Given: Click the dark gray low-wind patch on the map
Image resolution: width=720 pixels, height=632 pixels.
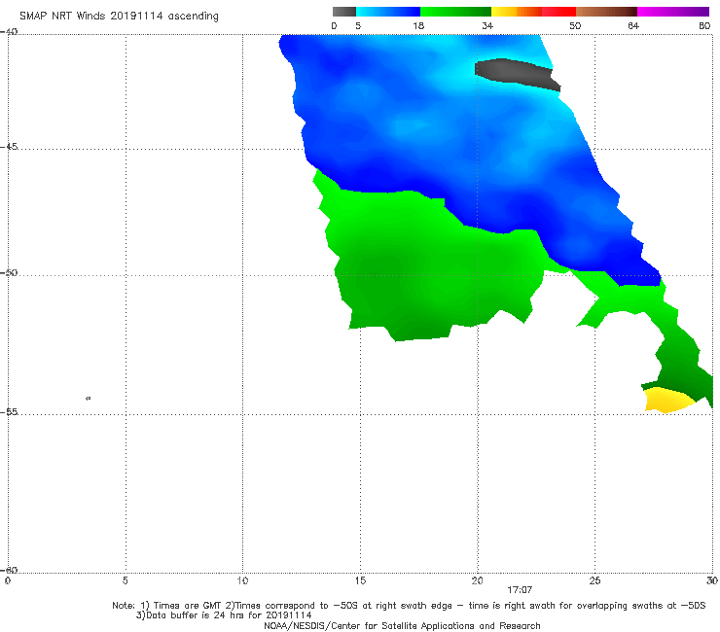Looking at the screenshot, I should (516, 73).
